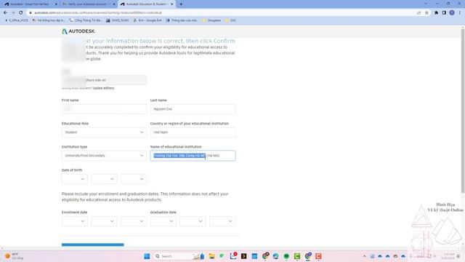Viewport: 465px width, 262px height.
Task: Open the red-orange C taskbar icon
Action: pyautogui.click(x=318, y=256)
